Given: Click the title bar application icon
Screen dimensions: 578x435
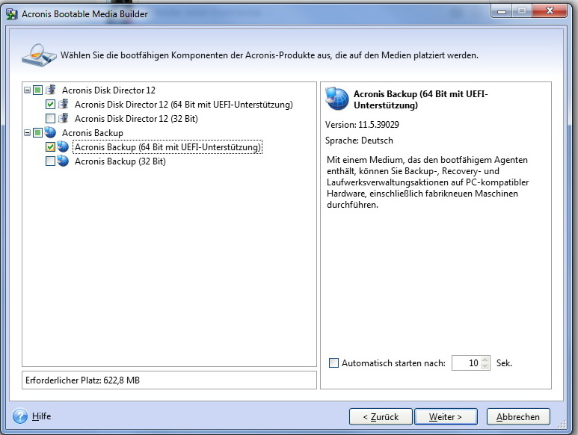Looking at the screenshot, I should click(x=12, y=14).
